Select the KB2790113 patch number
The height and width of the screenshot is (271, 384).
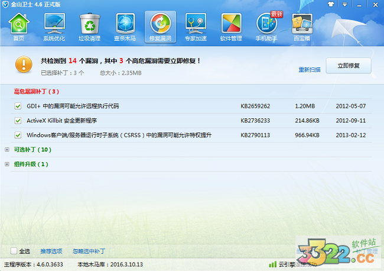coord(255,135)
